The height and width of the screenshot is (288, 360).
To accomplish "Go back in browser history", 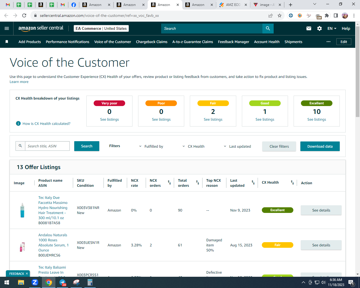I will pyautogui.click(x=6, y=15).
